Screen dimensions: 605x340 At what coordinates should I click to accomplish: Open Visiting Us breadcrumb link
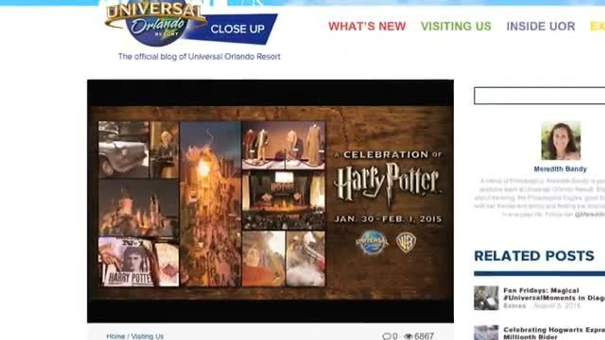[147, 336]
